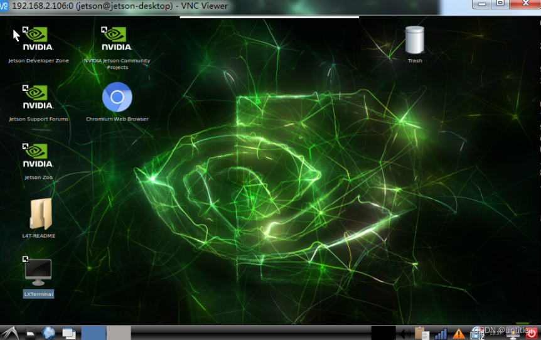Viewport: 541px width, 340px height.
Task: Select the Jetson Zoo desktop shortcut
Action: pyautogui.click(x=38, y=156)
